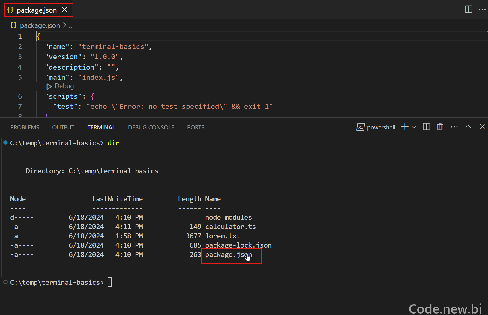Switch to the OUTPUT tab
The image size is (488, 315).
coord(63,127)
